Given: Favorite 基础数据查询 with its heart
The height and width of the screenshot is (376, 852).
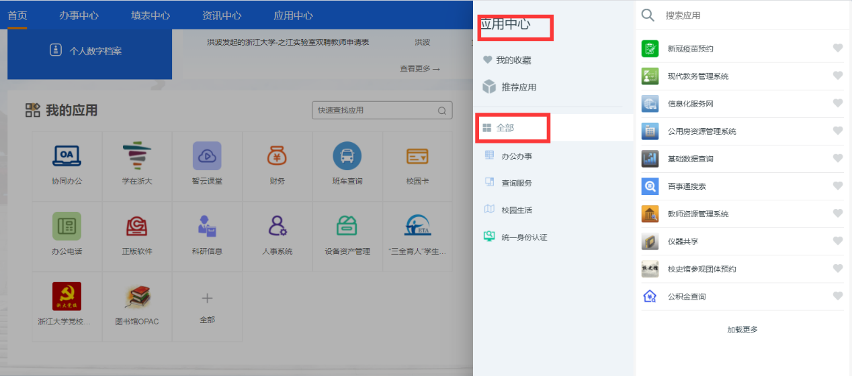Looking at the screenshot, I should pos(837,158).
